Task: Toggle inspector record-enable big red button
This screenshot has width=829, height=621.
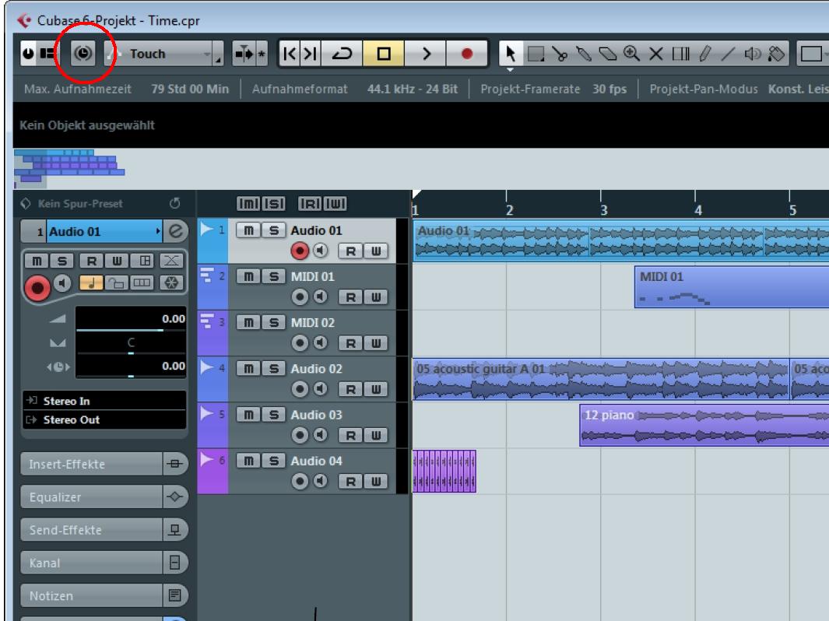Action: point(37,287)
